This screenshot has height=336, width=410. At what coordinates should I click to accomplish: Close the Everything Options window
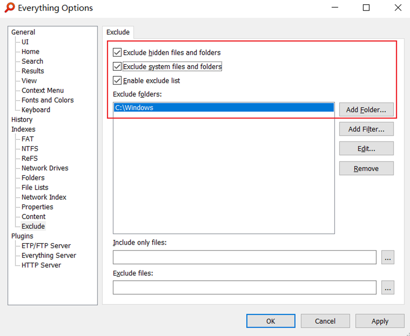(x=398, y=7)
